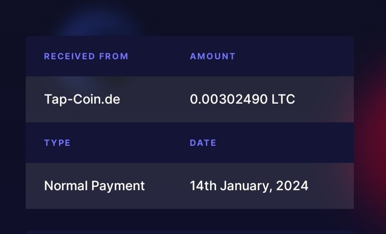Click the word Payment in the type row

click(118, 186)
